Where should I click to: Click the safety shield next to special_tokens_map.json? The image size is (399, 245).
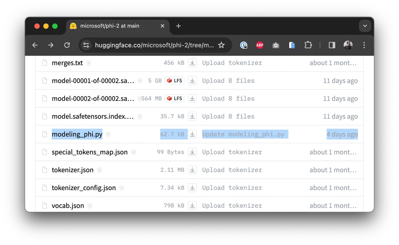[133, 152]
